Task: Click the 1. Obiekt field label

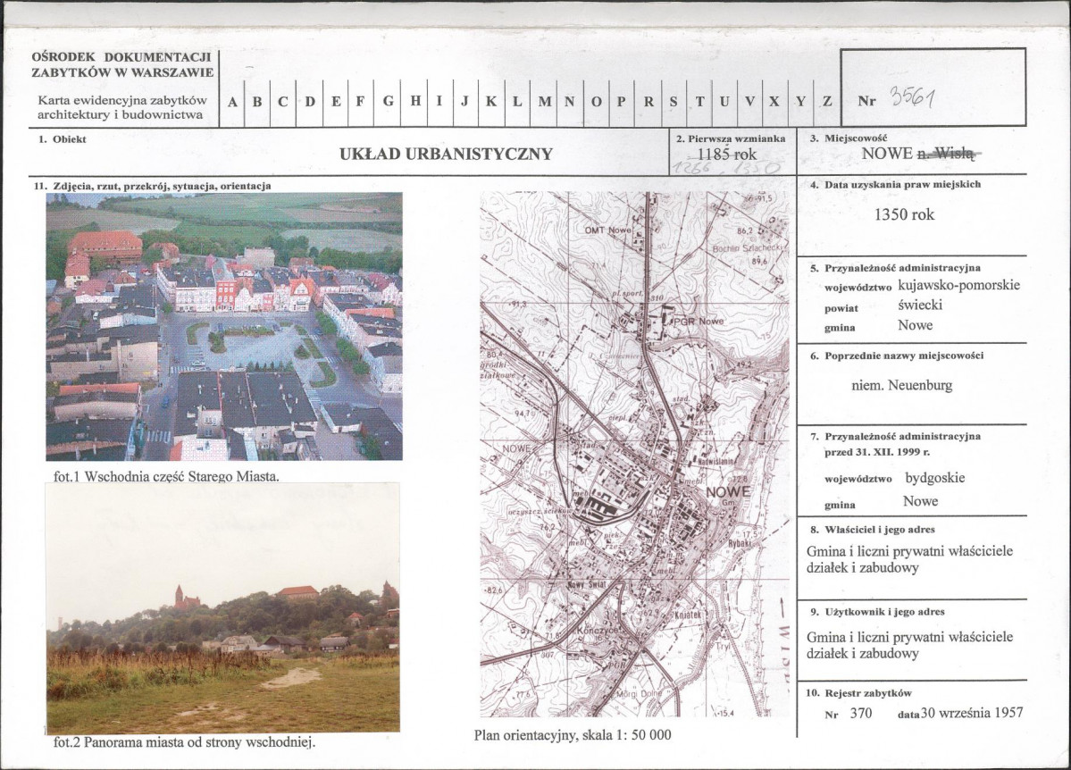Action: [63, 139]
